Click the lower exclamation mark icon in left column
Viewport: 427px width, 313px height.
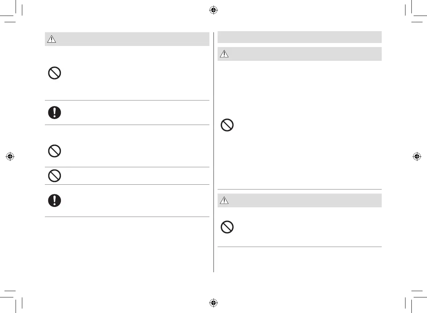click(55, 200)
